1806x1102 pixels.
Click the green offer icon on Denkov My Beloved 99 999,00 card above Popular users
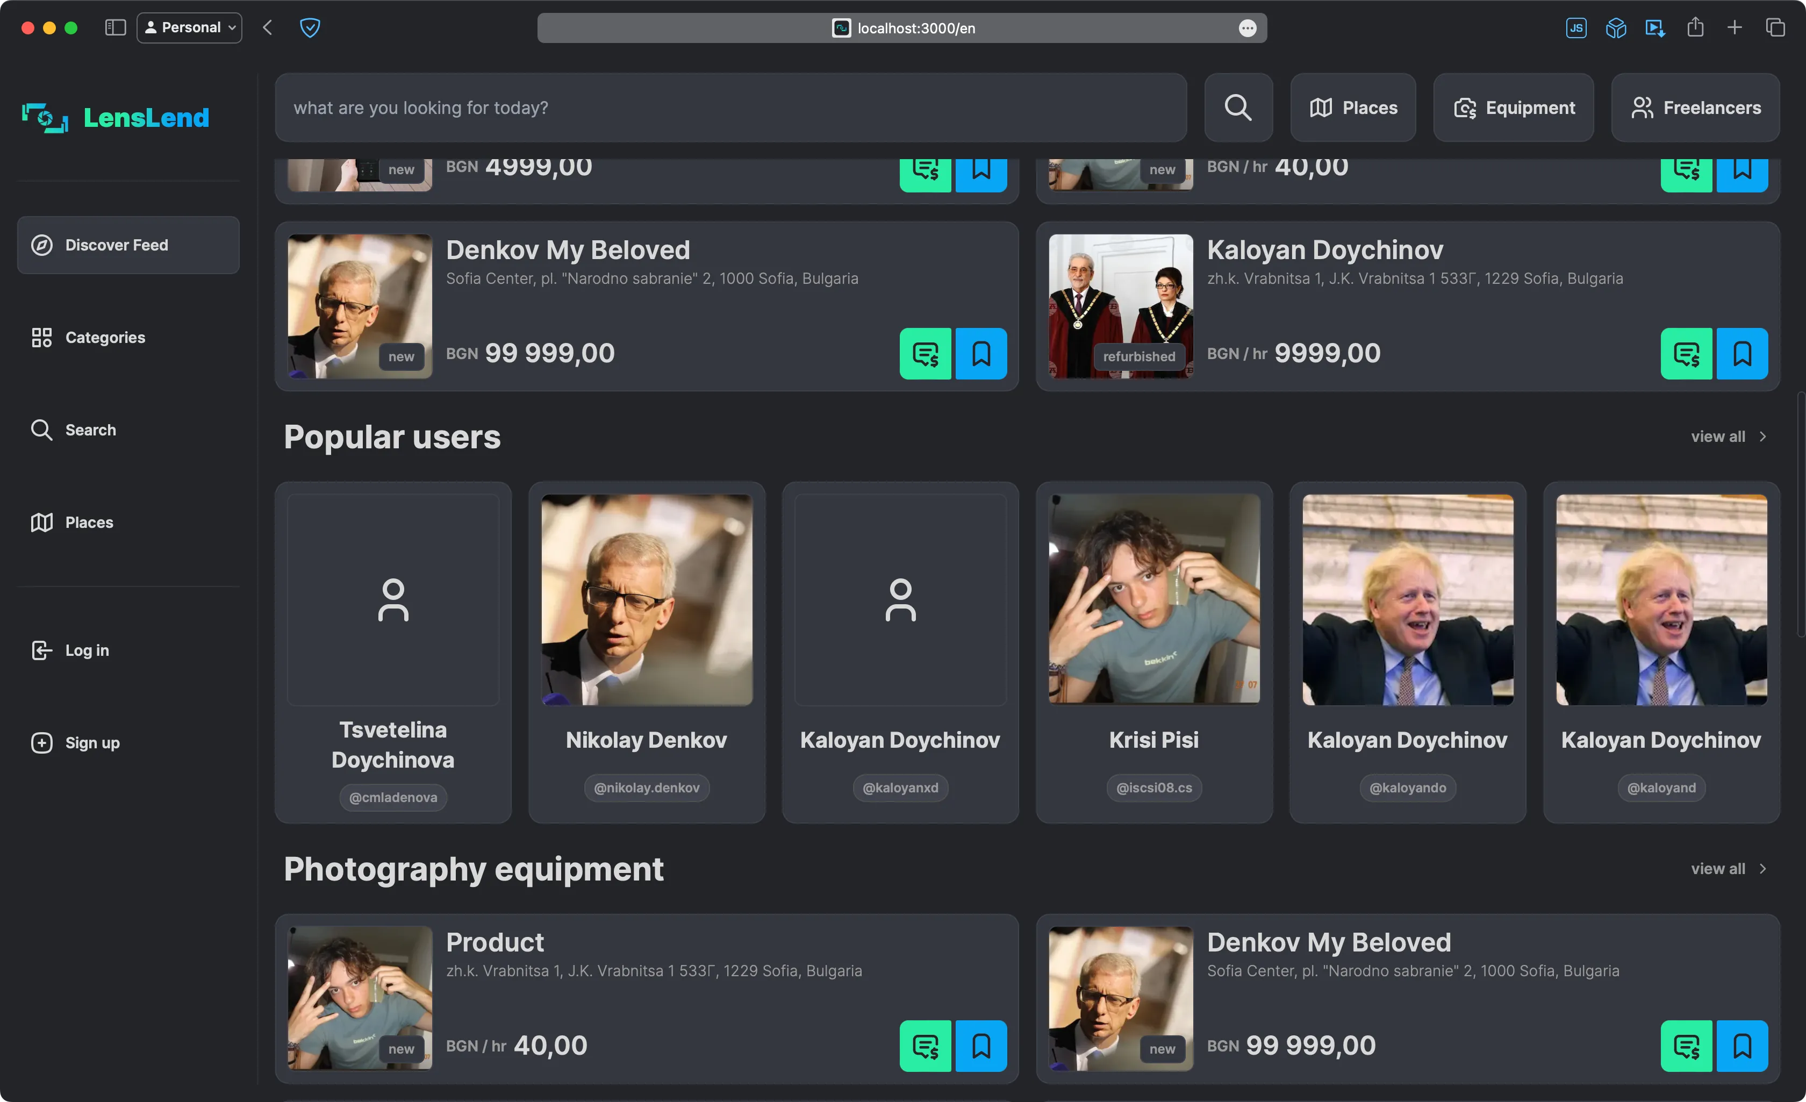[925, 353]
